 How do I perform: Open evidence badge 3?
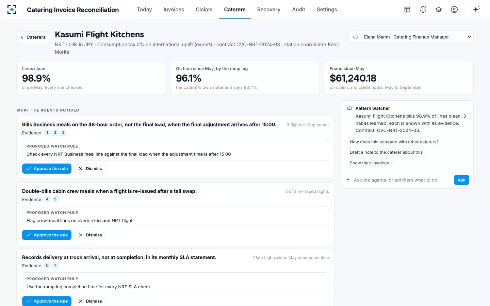(63, 133)
